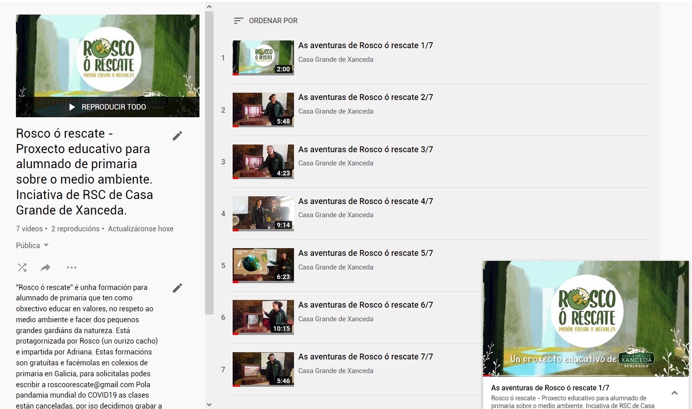Click Casa Grande de Xanceda channel under video 7/7
692x409 pixels.
(336, 371)
